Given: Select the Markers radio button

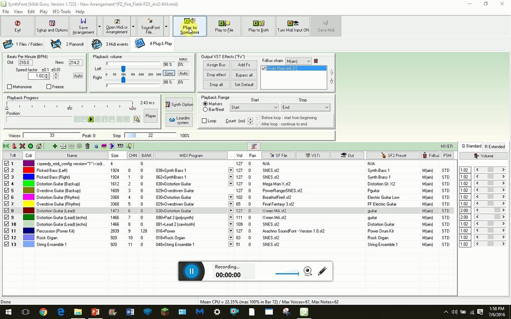Looking at the screenshot, I should click(205, 104).
